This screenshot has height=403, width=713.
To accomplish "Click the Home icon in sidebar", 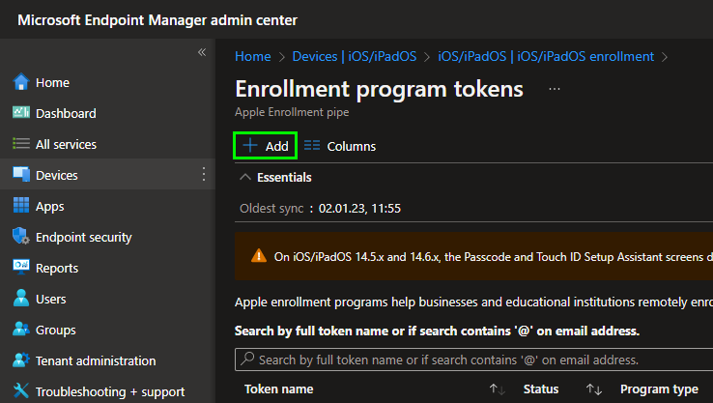I will pos(21,83).
